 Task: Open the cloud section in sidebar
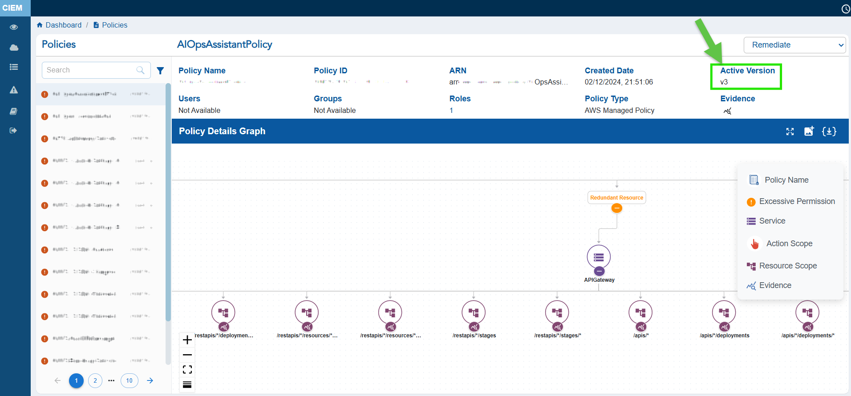pos(14,48)
